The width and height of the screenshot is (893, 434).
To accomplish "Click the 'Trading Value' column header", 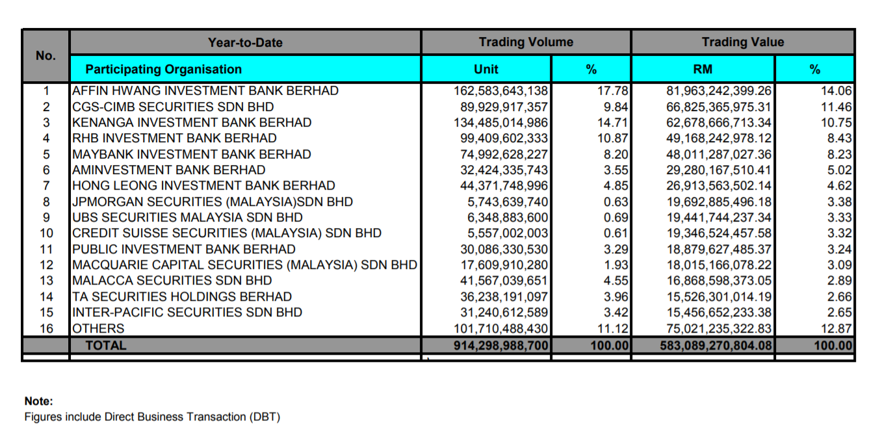I will click(743, 42).
